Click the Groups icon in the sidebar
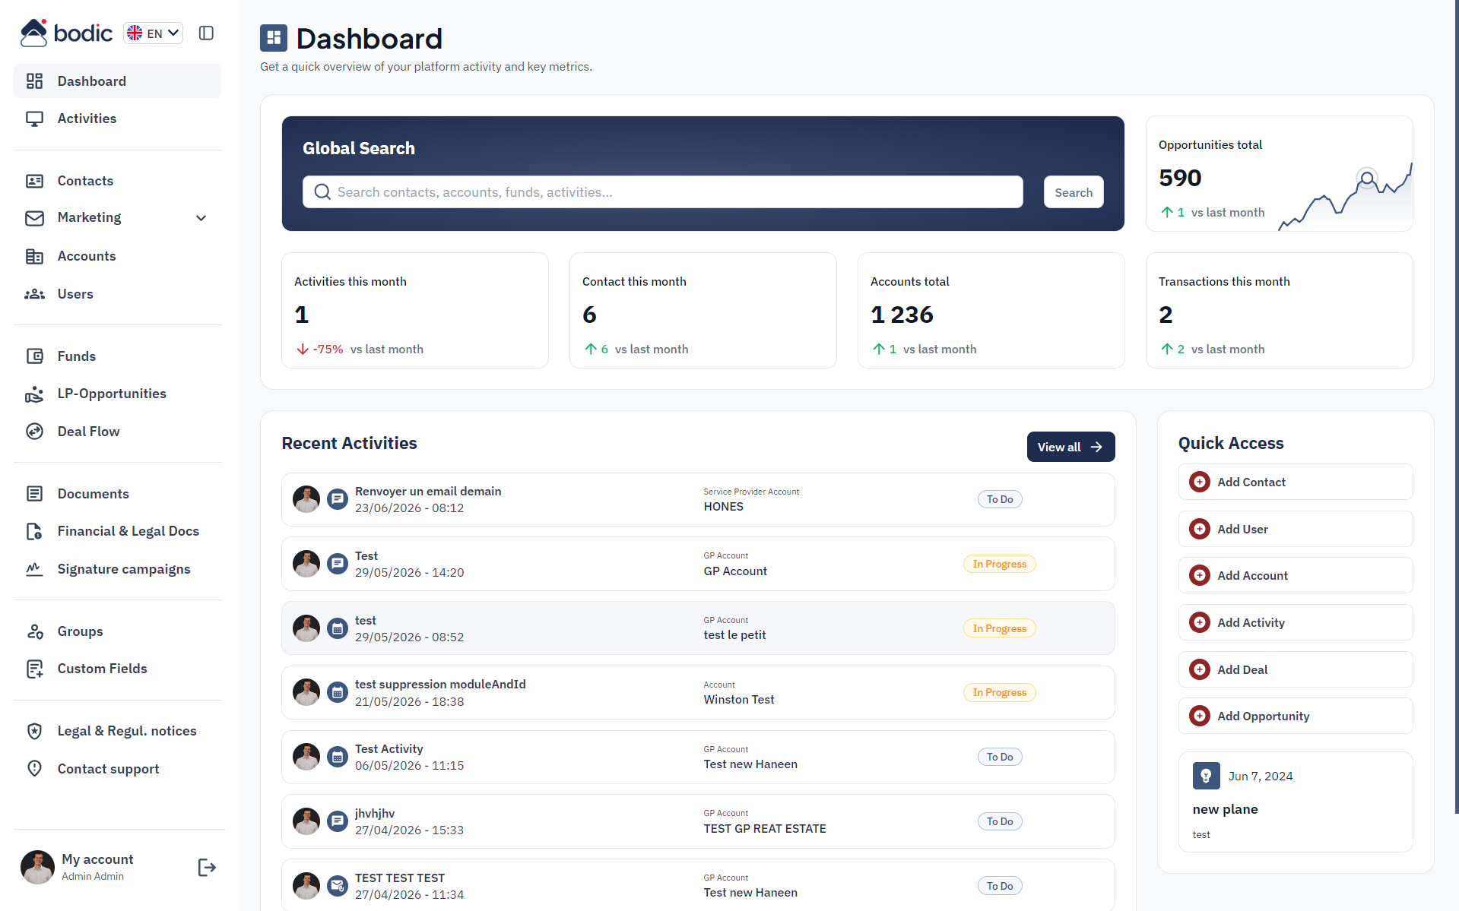Screen dimensions: 1459x911 34,631
